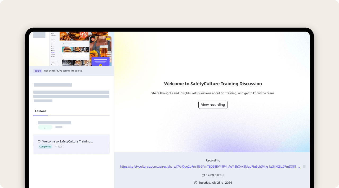The height and width of the screenshot is (188, 339).
Task: Click the "Well done! You've passed this course" banner
Action: coord(63,71)
